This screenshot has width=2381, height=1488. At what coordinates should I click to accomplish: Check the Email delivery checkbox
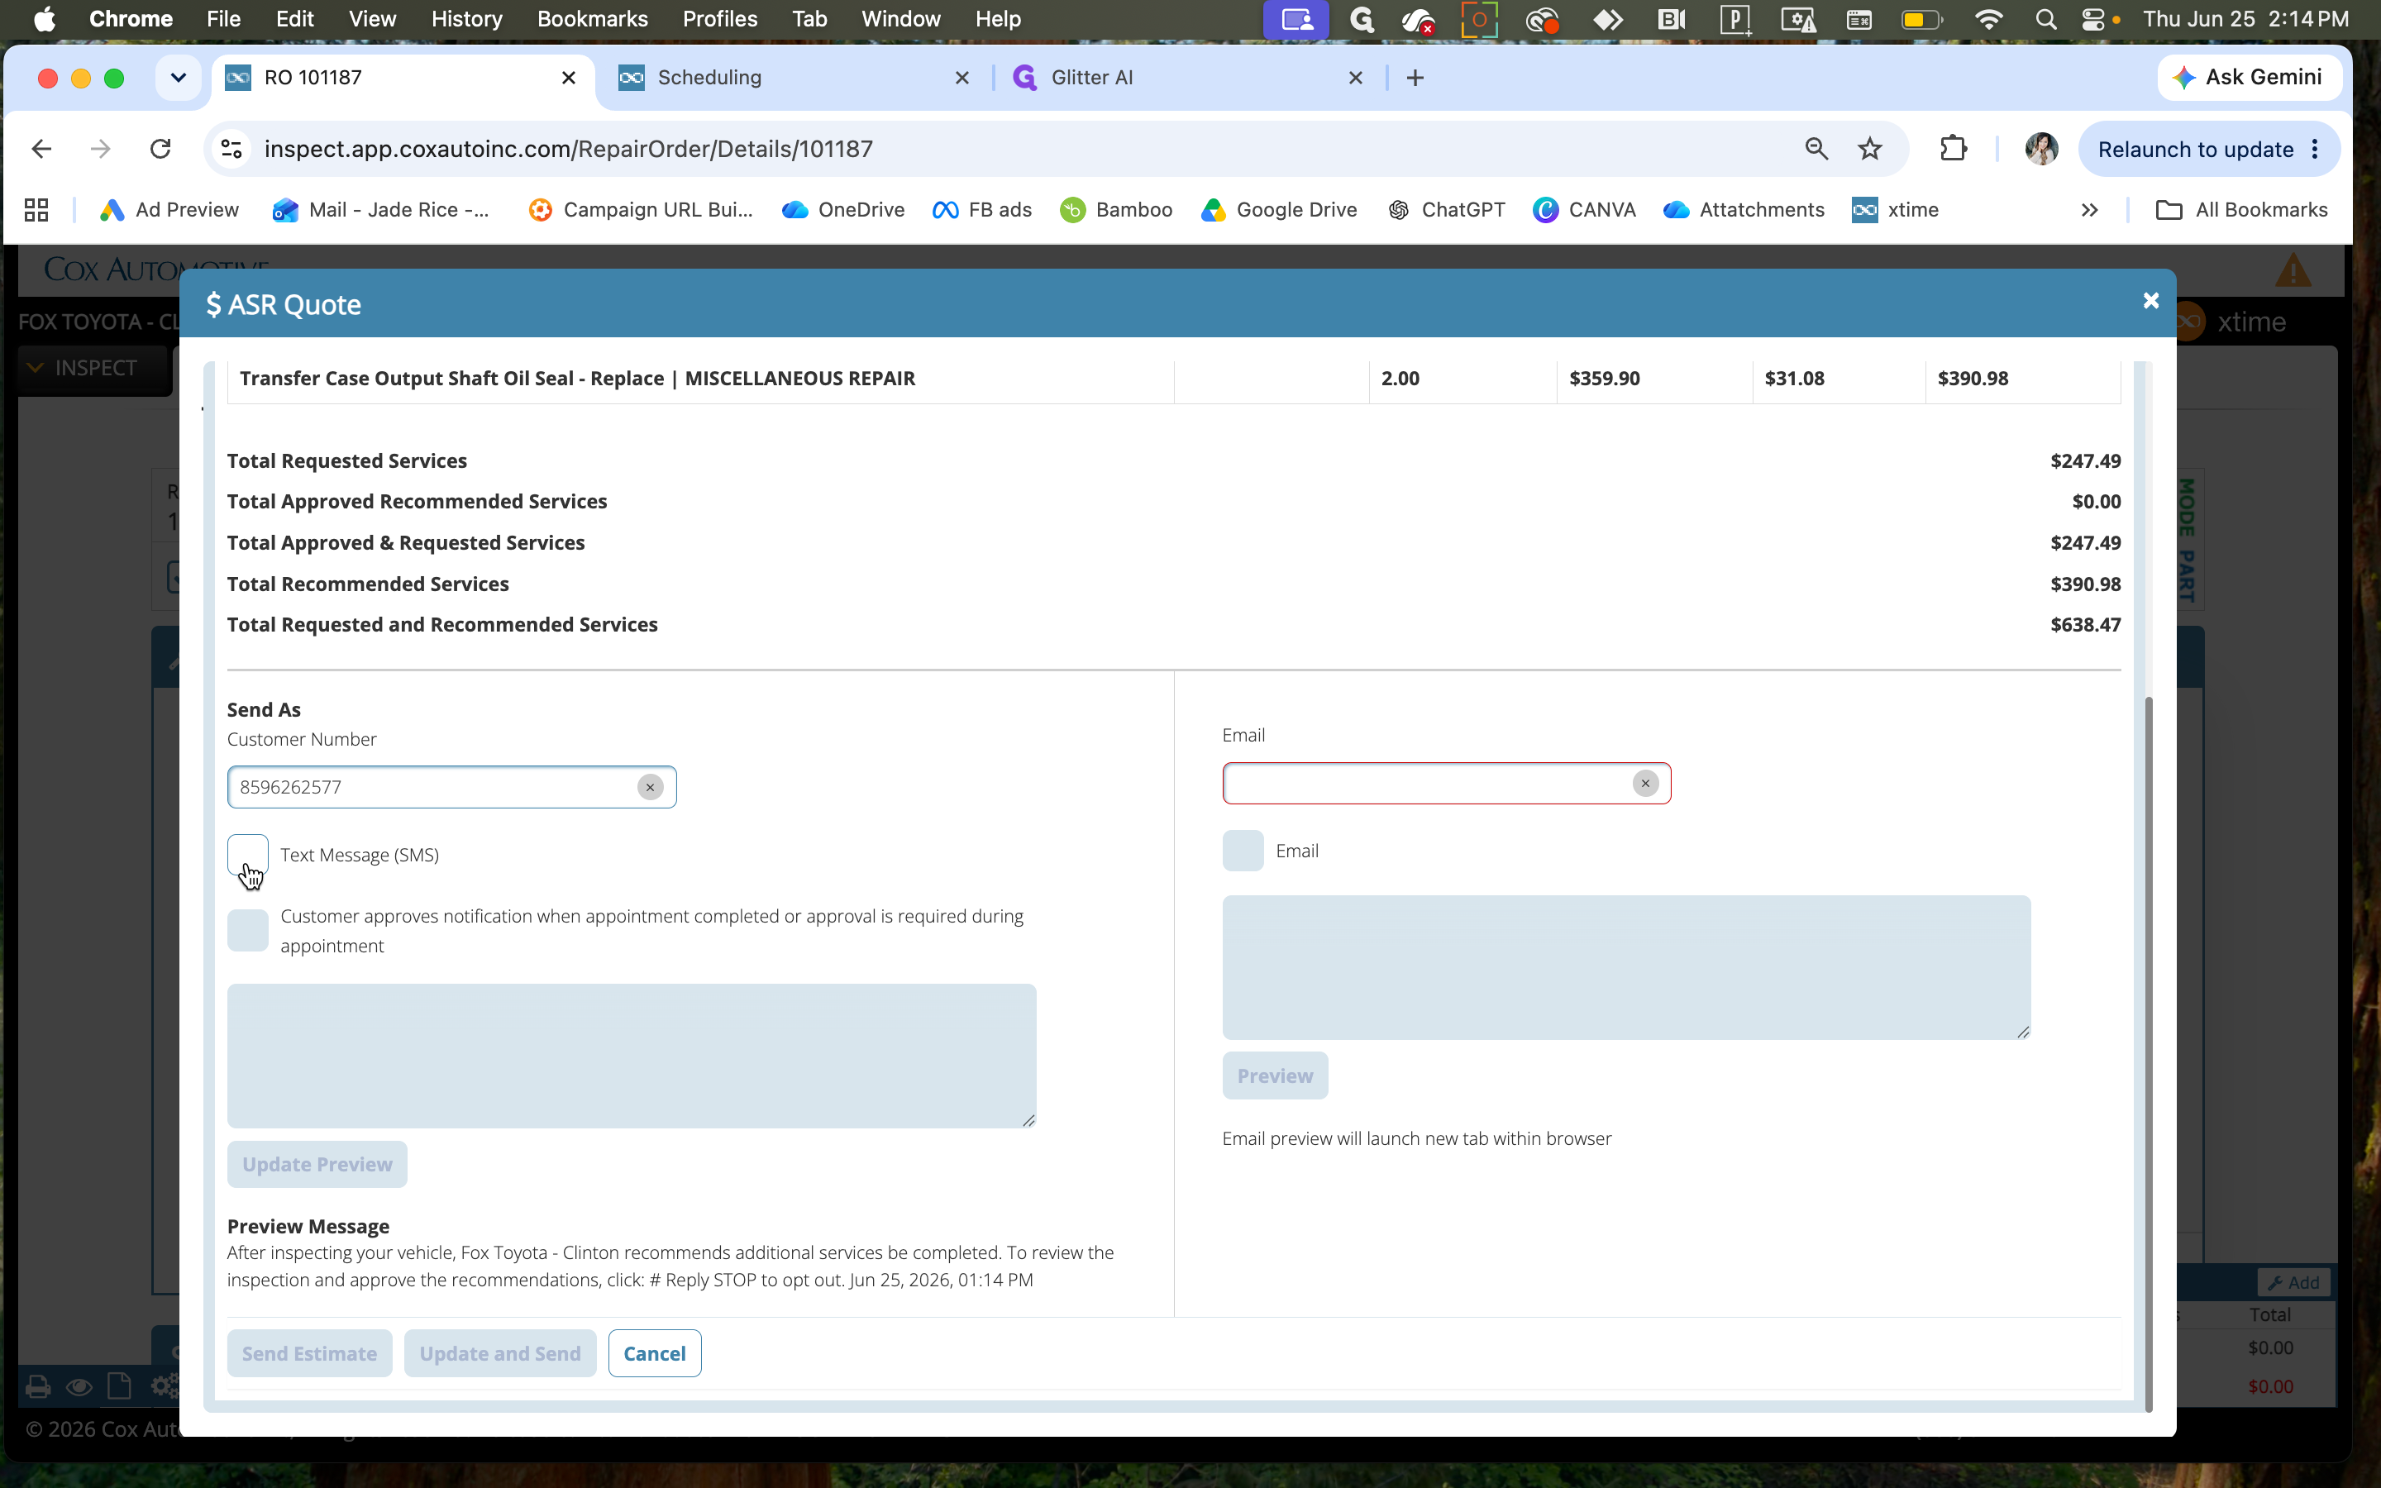(x=1243, y=851)
